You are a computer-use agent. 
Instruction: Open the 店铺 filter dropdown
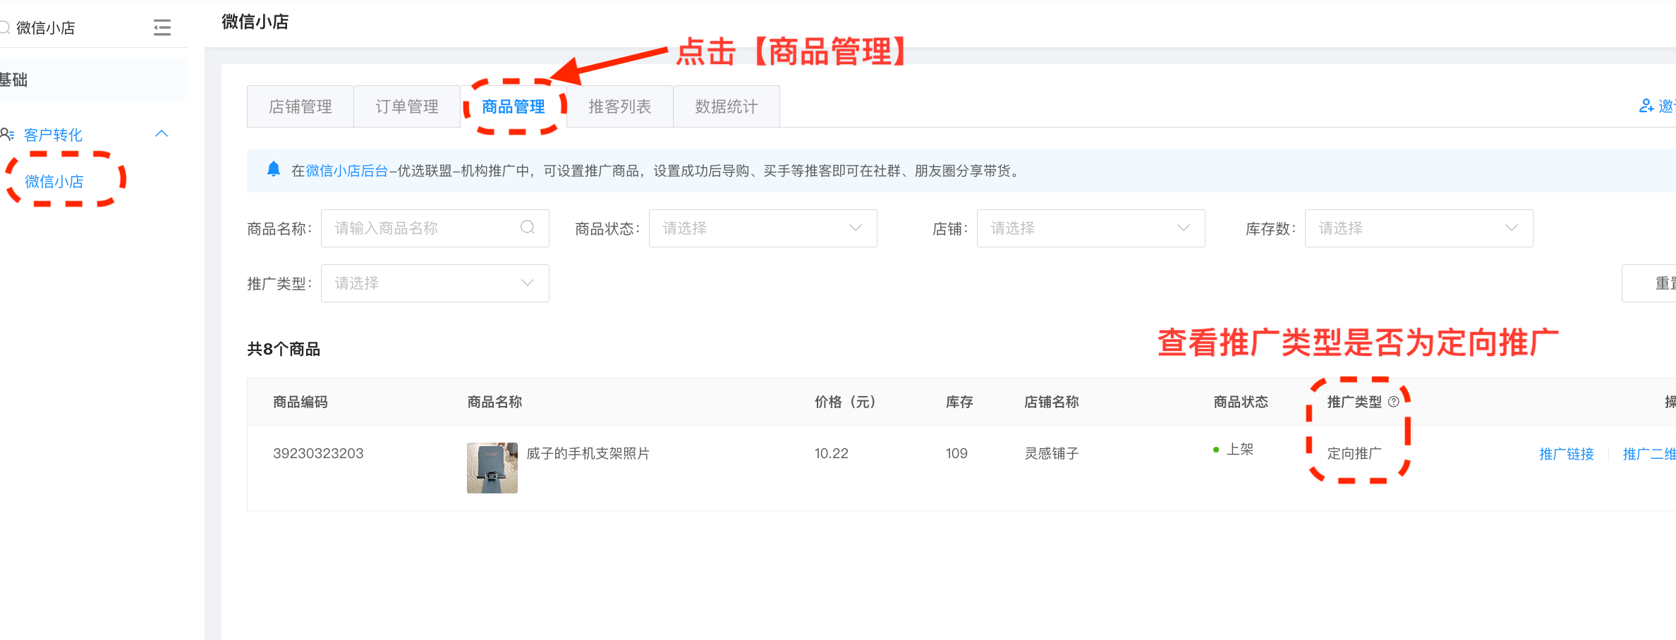point(1090,228)
